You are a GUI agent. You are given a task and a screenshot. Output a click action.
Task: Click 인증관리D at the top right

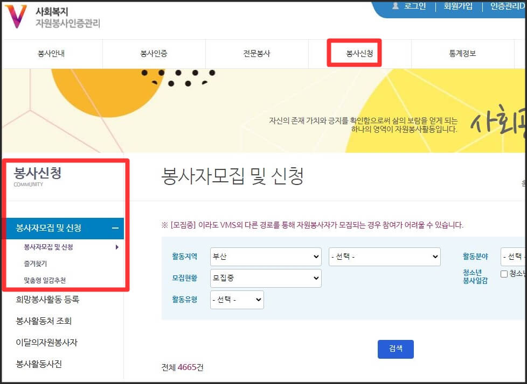coord(508,6)
